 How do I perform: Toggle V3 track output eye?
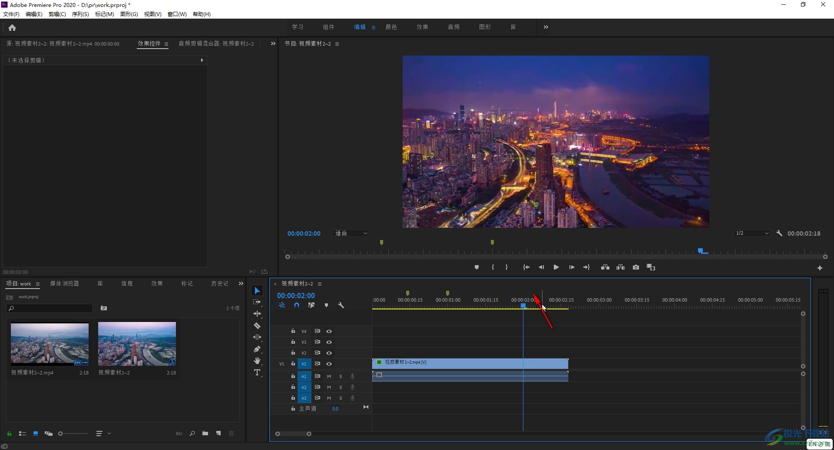(x=329, y=342)
